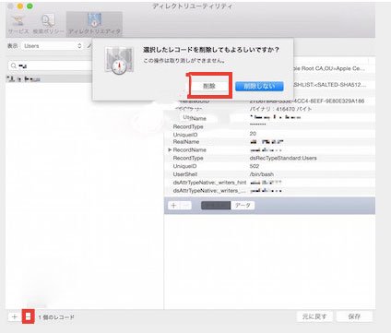Screen dimensions: 391x333
Task: Select the RealName attribute row
Action: click(270, 142)
